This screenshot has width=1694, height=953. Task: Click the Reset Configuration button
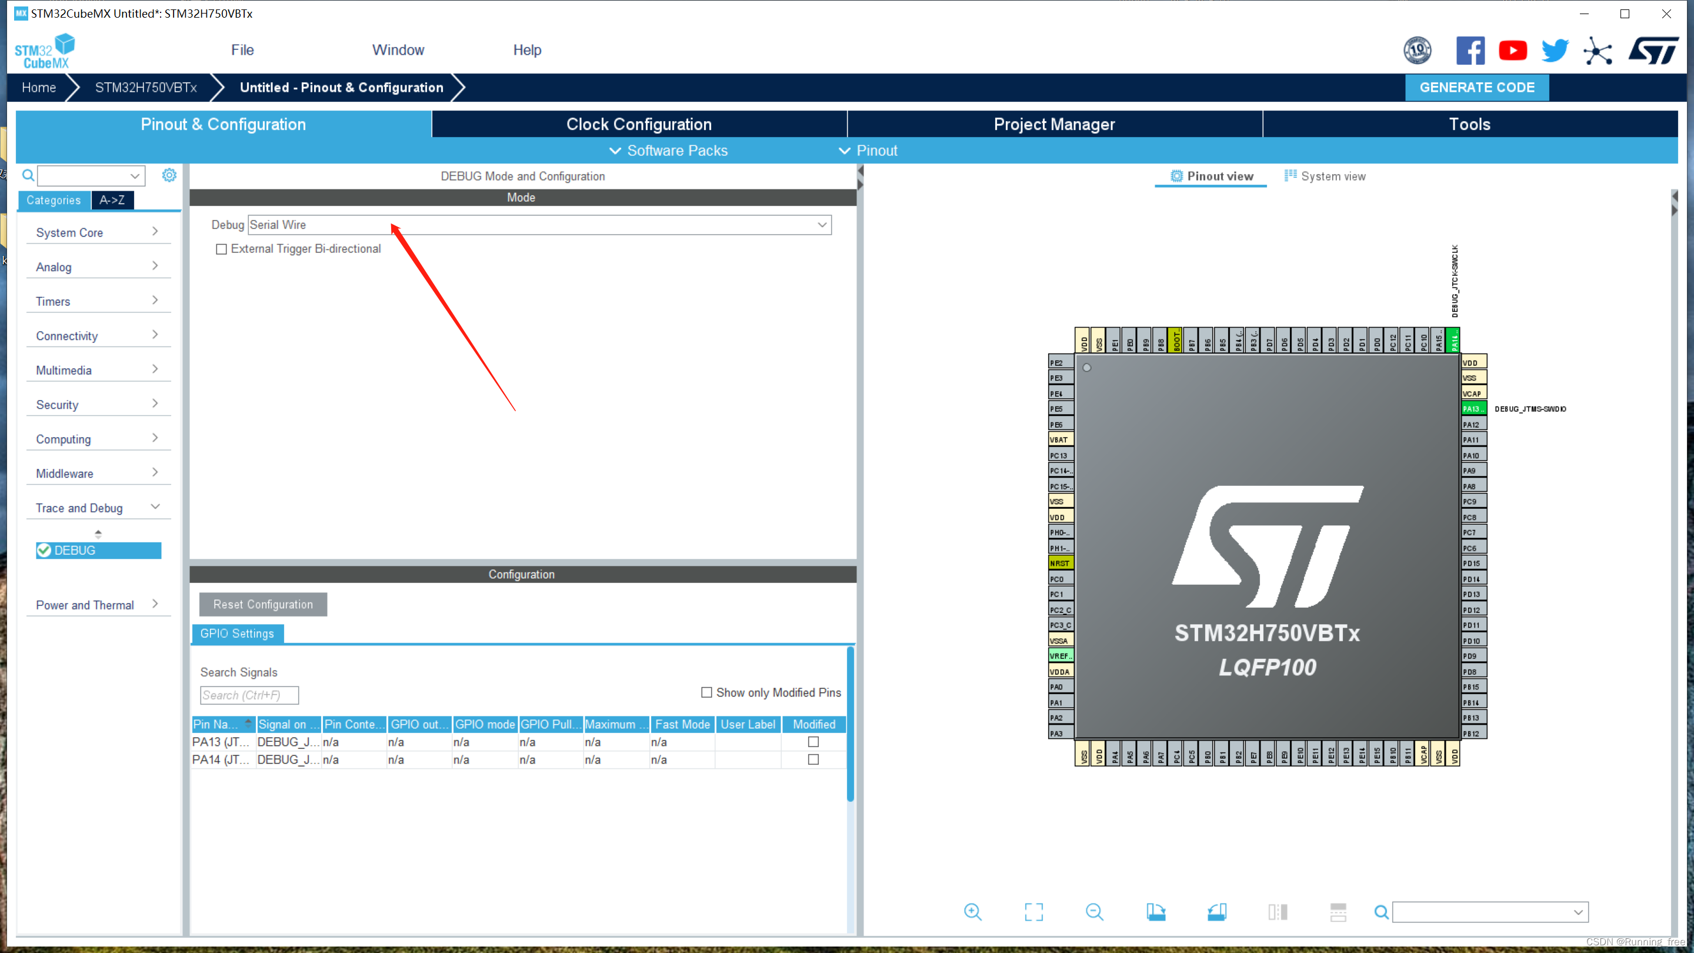(263, 603)
